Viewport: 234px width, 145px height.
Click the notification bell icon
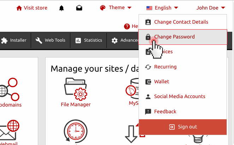pyautogui.click(x=62, y=8)
